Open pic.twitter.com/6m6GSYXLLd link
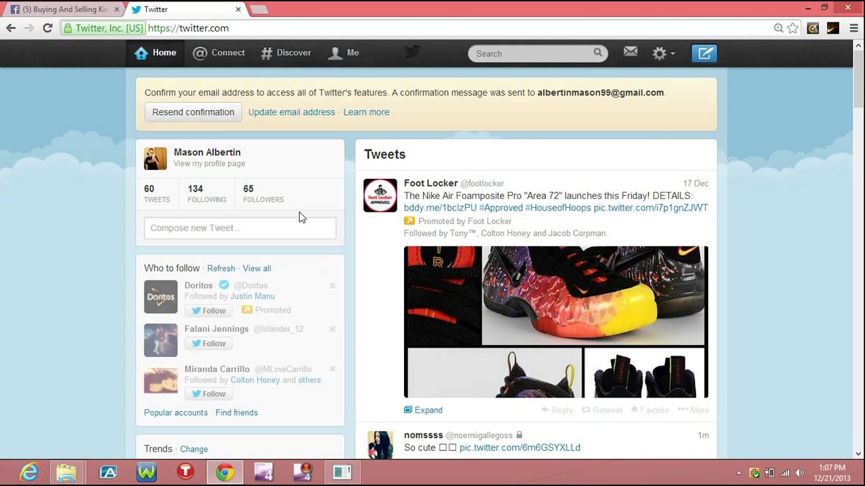Screen dimensions: 865x486 tap(520, 448)
